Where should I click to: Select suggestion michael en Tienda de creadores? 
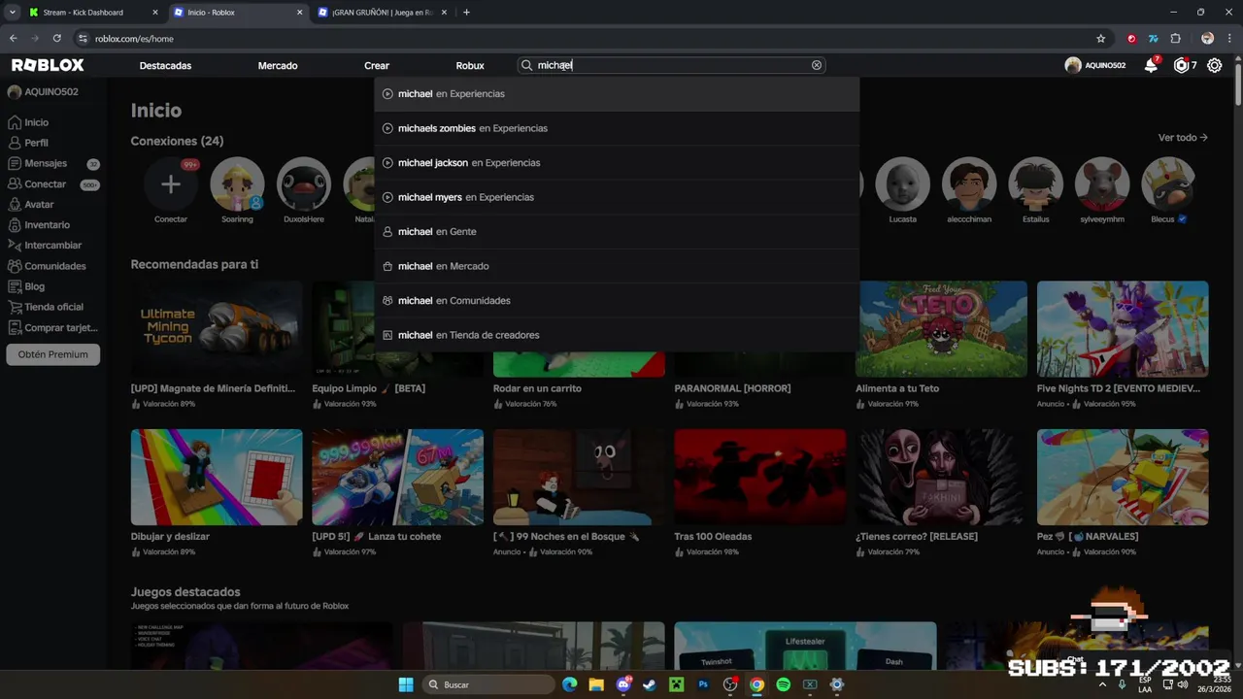pos(617,335)
